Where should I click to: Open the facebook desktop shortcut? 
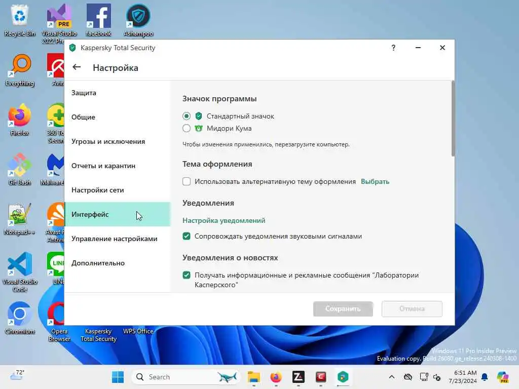click(x=98, y=20)
